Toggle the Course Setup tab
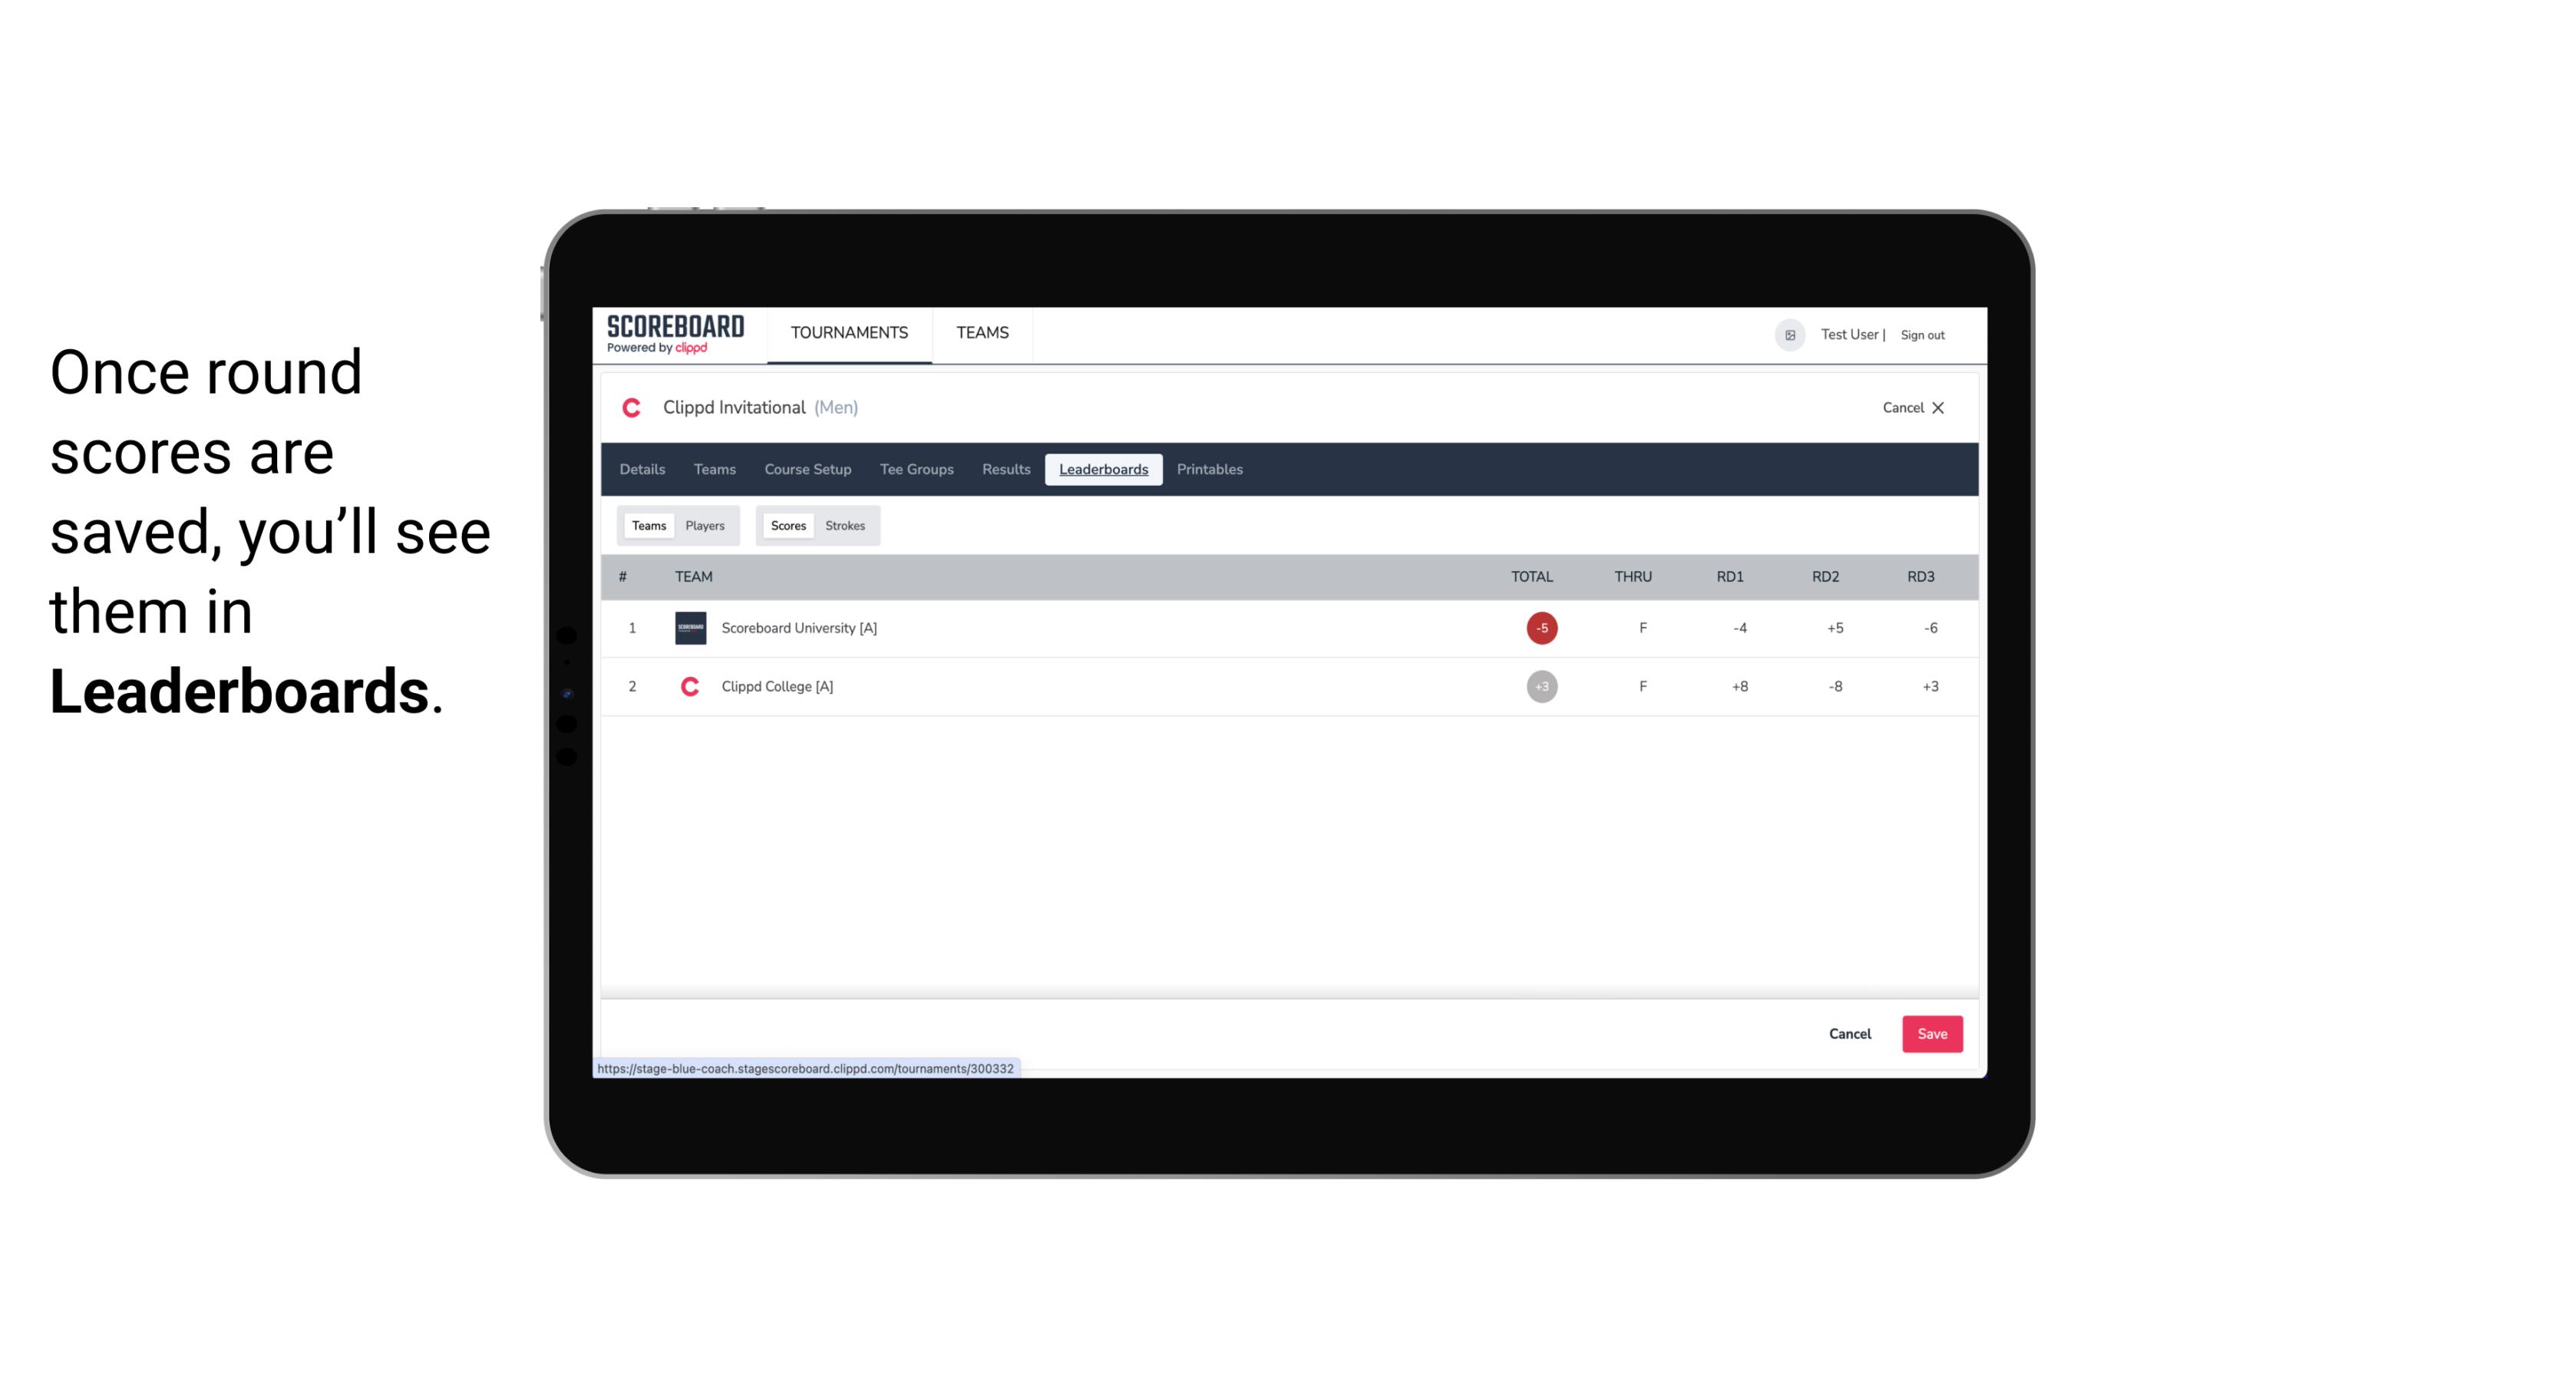The height and width of the screenshot is (1386, 2576). [x=806, y=470]
